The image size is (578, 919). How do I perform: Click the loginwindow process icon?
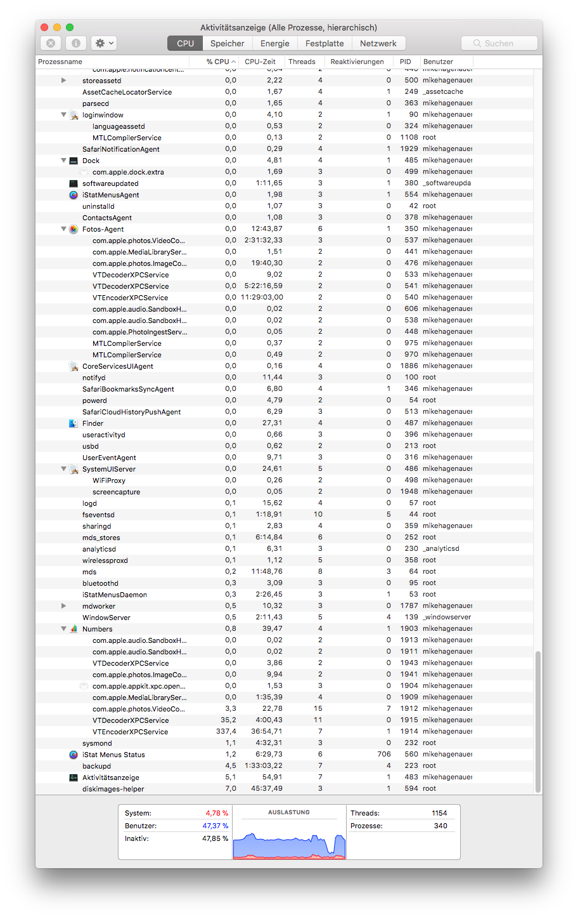click(74, 115)
